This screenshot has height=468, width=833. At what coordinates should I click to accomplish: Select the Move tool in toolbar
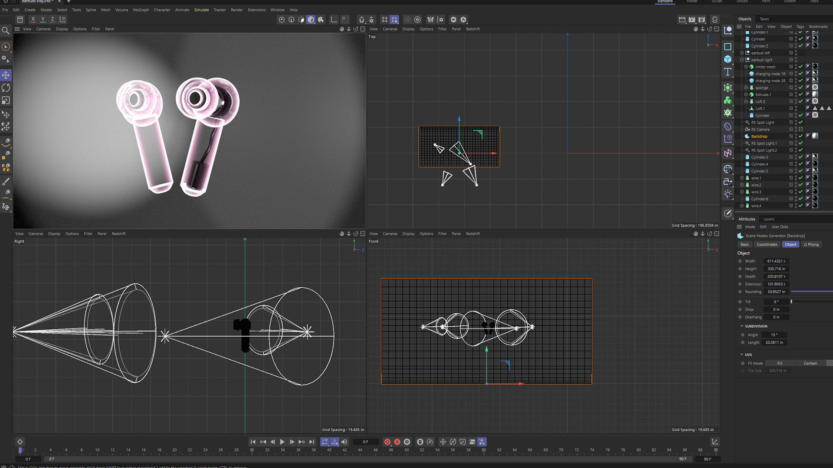coord(7,75)
